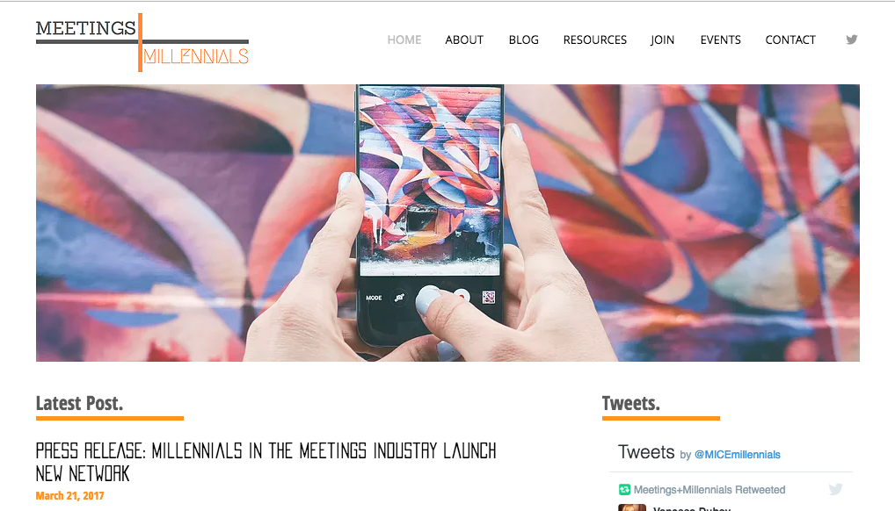The image size is (895, 511).
Task: Click the graffiti phone hero banner image
Action: [447, 223]
